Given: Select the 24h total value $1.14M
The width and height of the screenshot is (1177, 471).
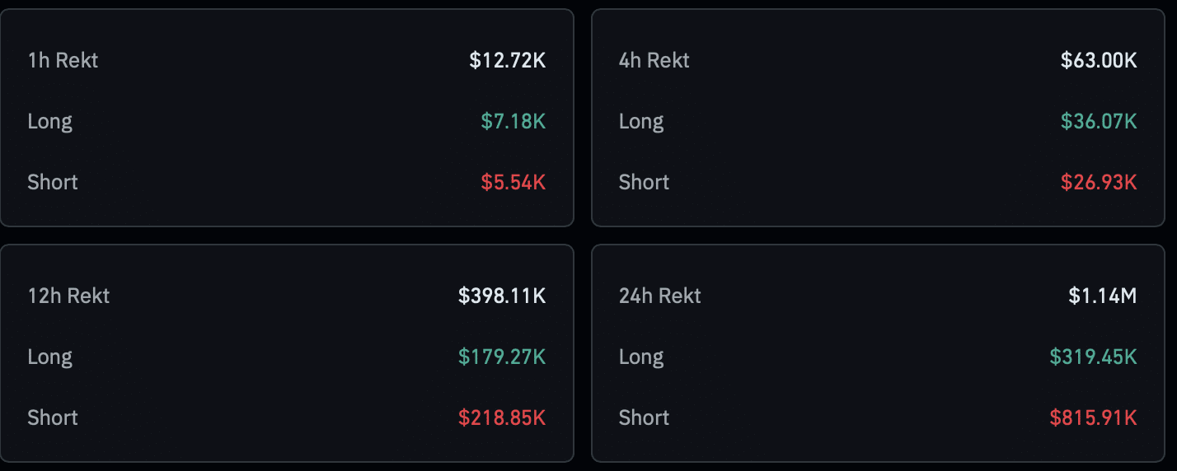Looking at the screenshot, I should [x=1103, y=296].
